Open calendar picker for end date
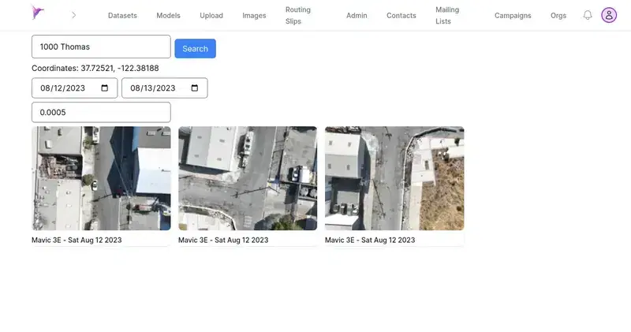 tap(195, 88)
